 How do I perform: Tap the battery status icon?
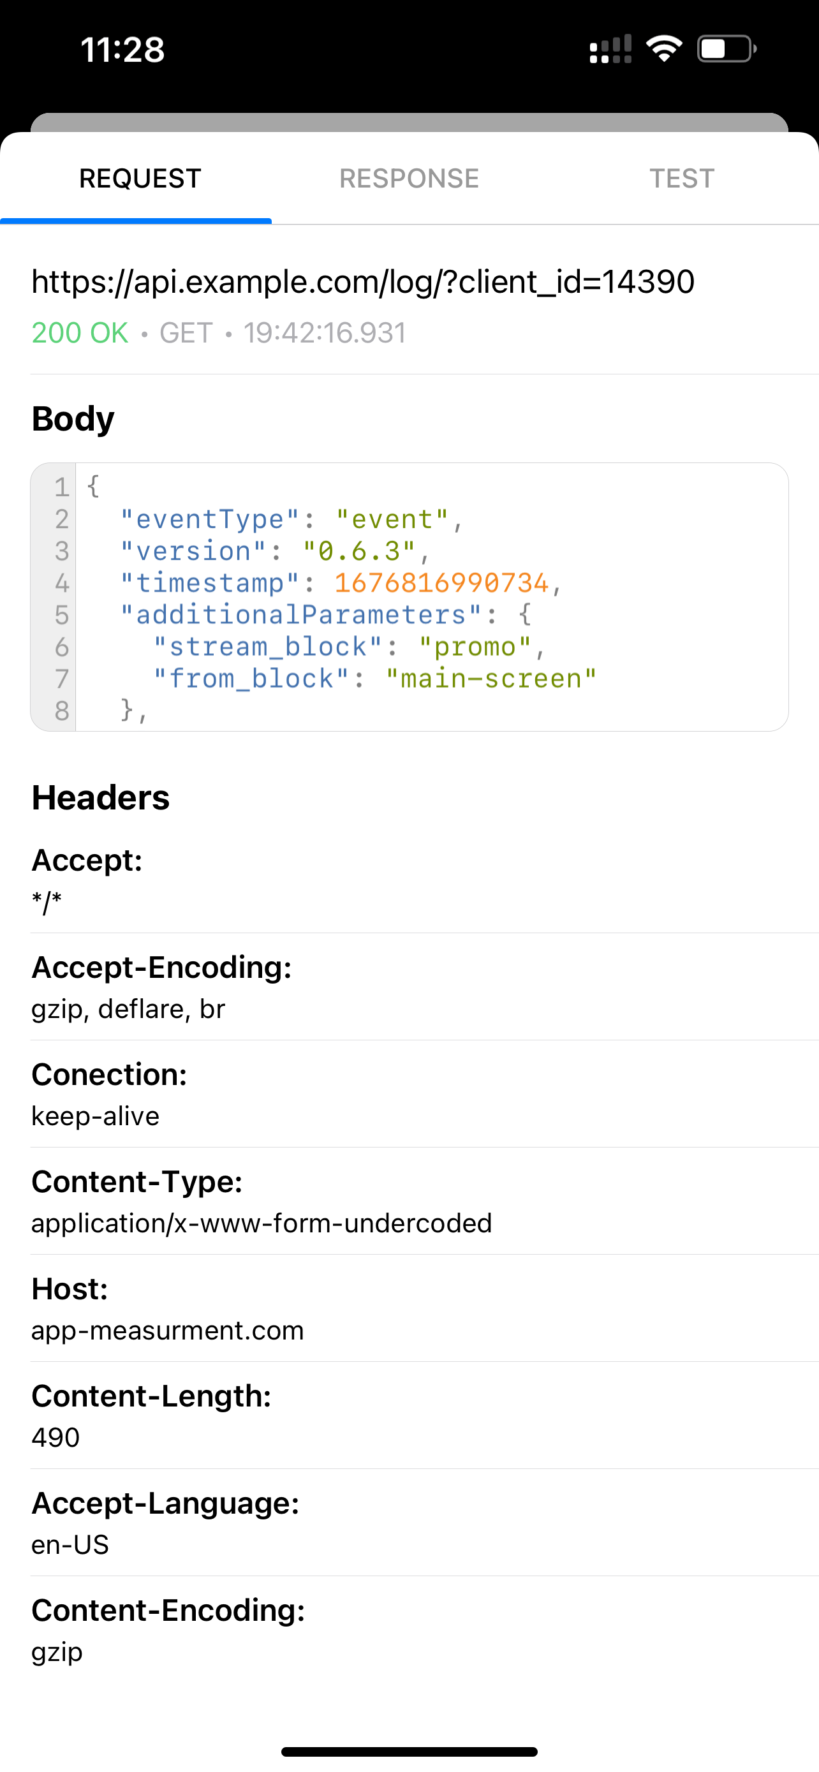[x=726, y=49]
